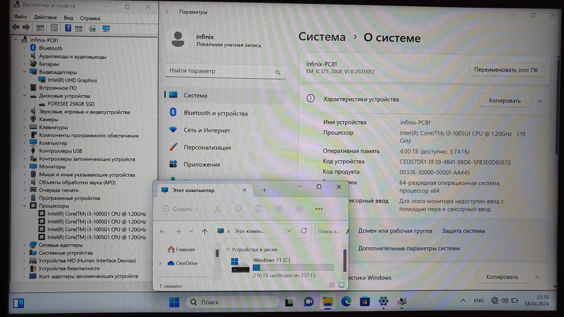Select Устройства безопасности category
Screen dimensions: 564x317
[69, 268]
